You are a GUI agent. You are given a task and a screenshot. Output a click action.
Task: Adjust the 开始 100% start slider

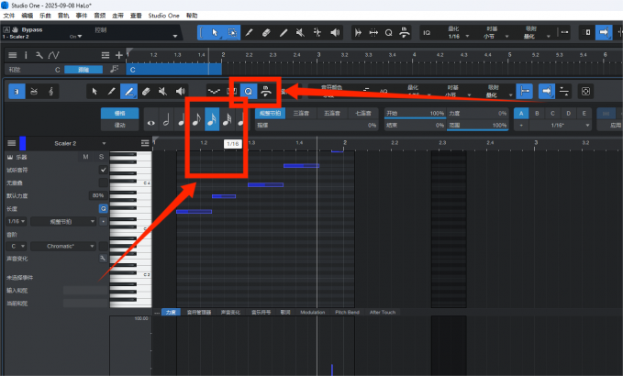tap(415, 113)
